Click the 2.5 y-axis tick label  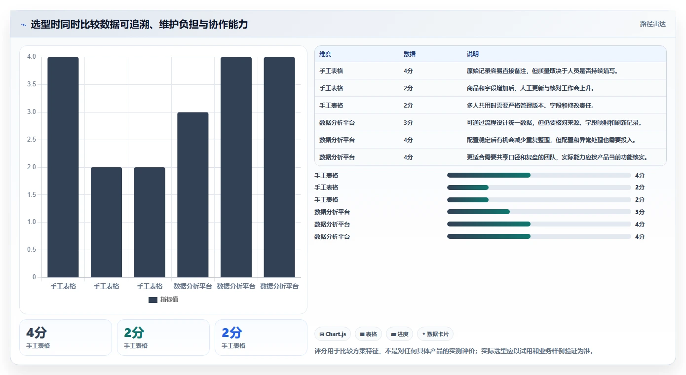32,140
